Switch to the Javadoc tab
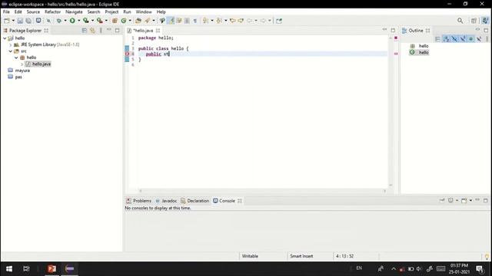The image size is (492, 276). coord(166,201)
